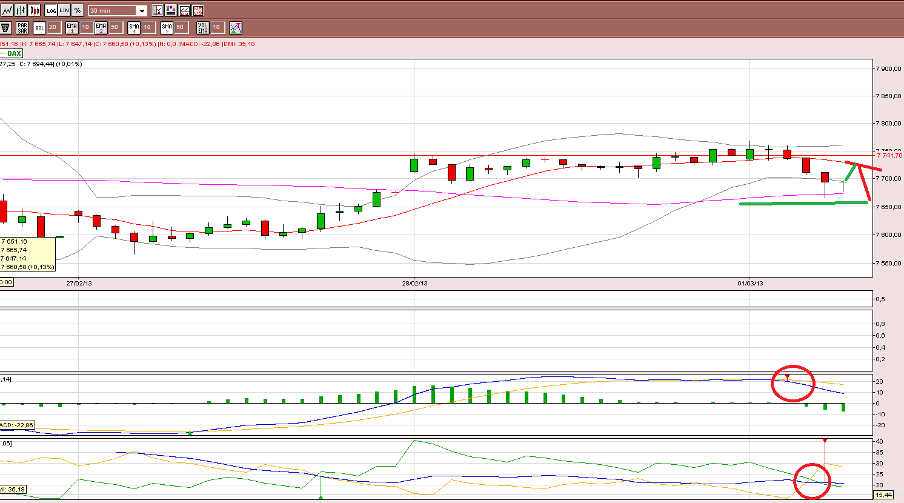
Task: Edit the EMA 2 period field
Action: pos(115,27)
